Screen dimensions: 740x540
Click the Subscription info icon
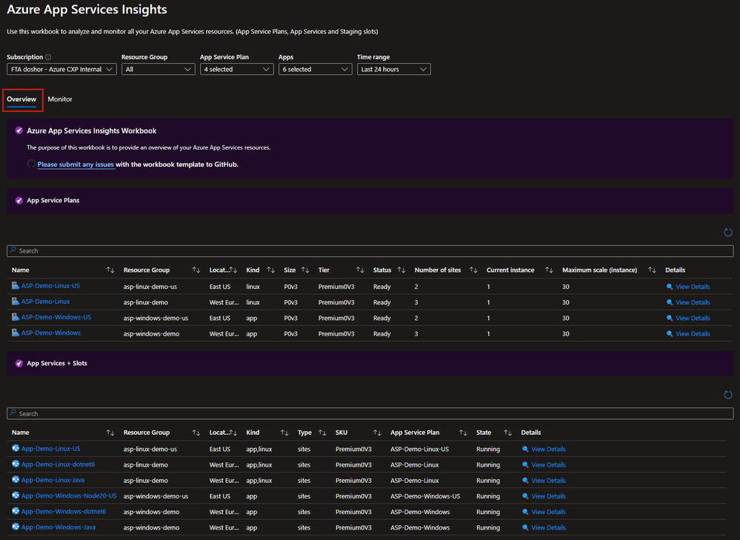click(48, 57)
